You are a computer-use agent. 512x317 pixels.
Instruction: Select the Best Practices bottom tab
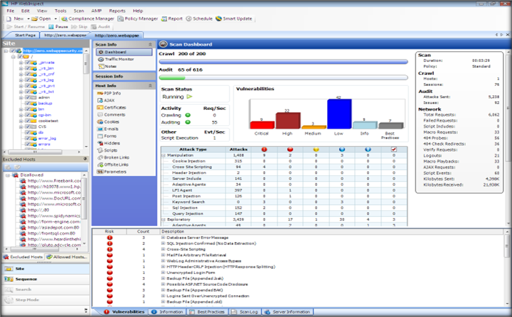point(207,312)
